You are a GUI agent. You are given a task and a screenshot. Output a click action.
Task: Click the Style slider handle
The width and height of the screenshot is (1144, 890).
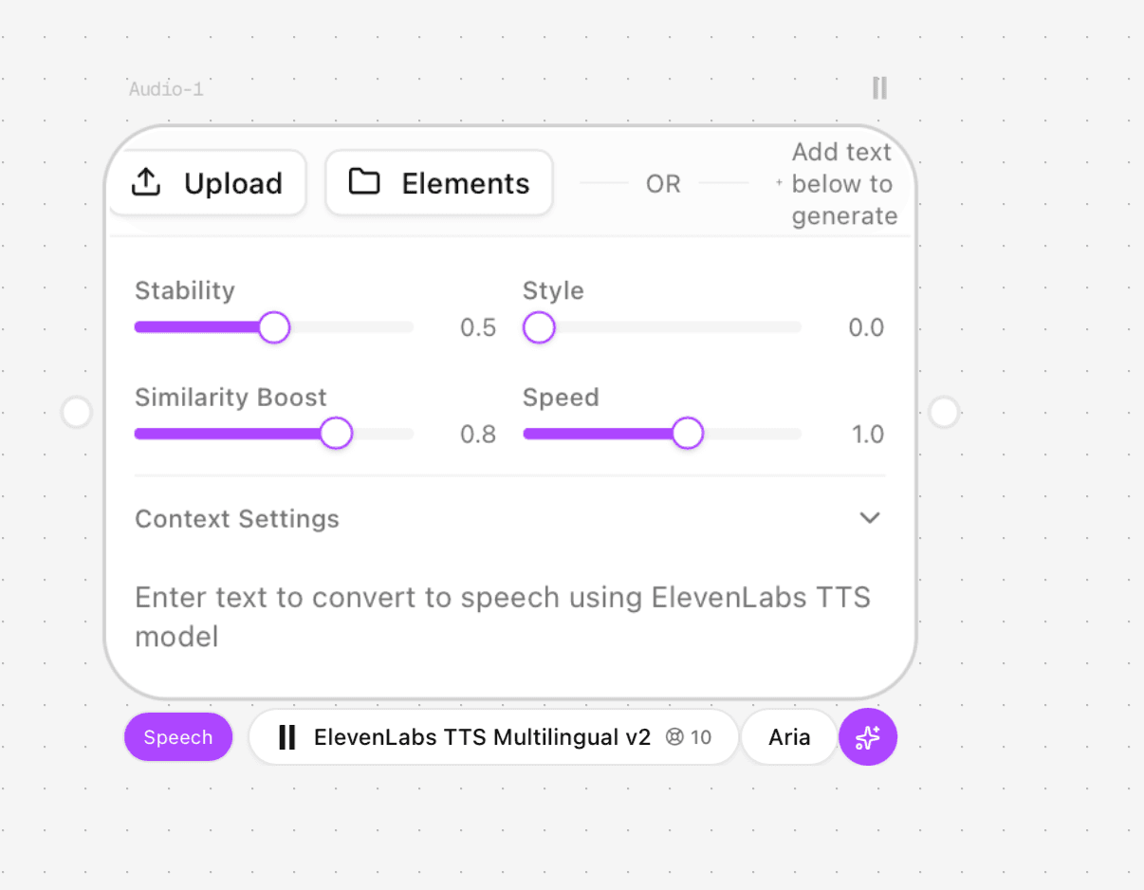click(539, 327)
